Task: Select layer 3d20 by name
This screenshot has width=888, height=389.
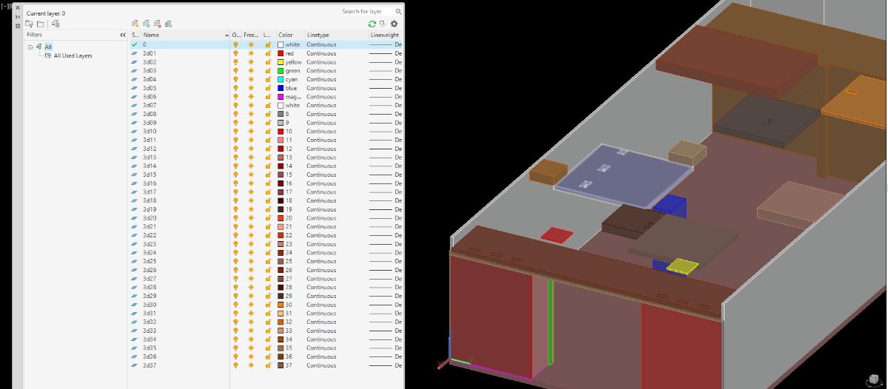Action: (x=149, y=218)
